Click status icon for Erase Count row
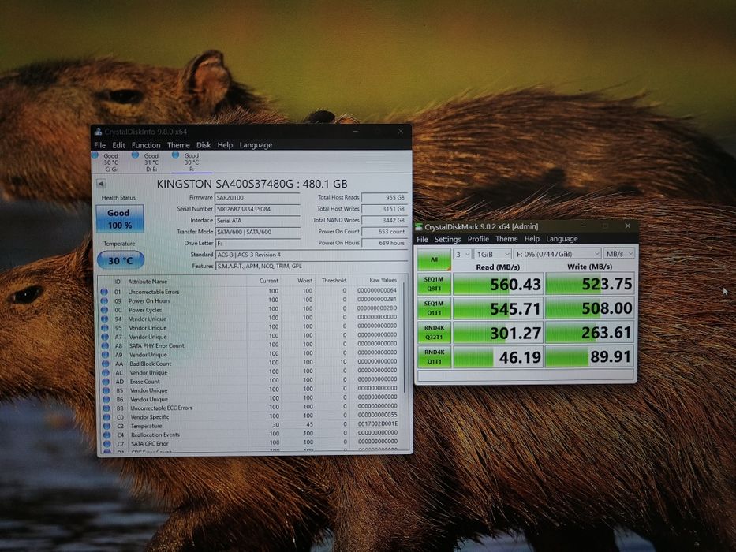This screenshot has width=736, height=552. pyautogui.click(x=106, y=382)
